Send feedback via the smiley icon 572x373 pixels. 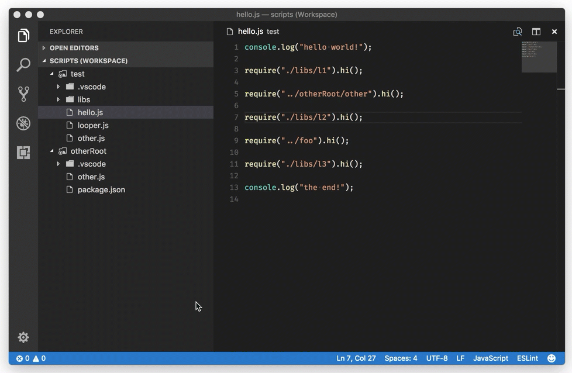550,358
